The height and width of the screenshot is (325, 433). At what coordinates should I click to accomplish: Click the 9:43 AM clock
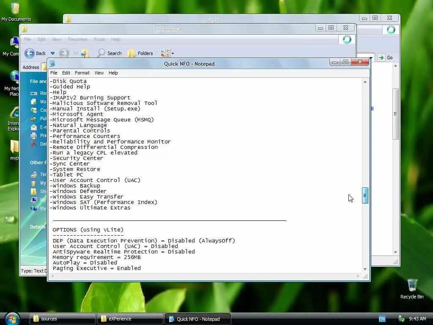tap(417, 319)
